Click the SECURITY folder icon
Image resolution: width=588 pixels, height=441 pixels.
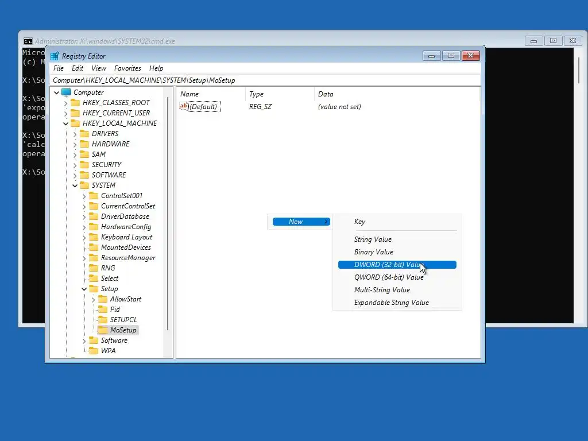[85, 165]
